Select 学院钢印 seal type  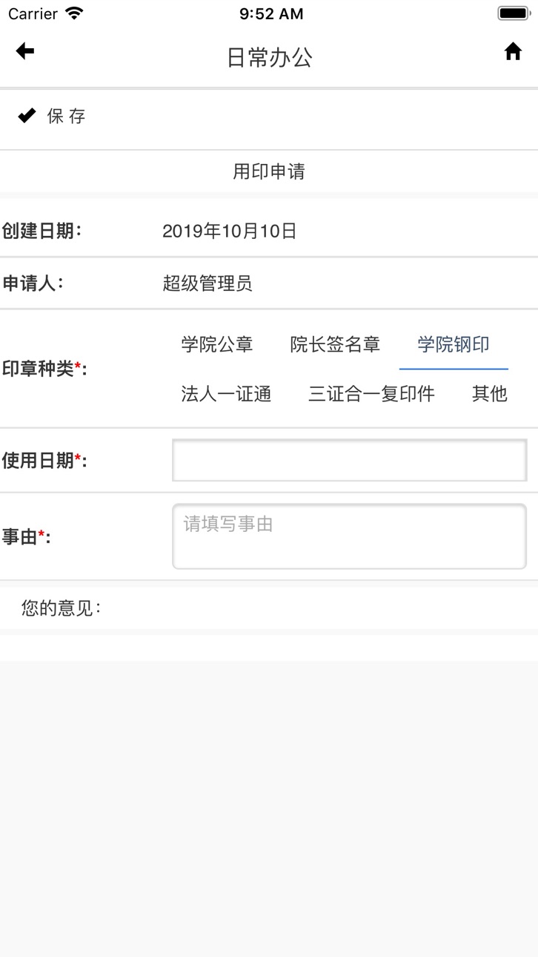click(454, 345)
